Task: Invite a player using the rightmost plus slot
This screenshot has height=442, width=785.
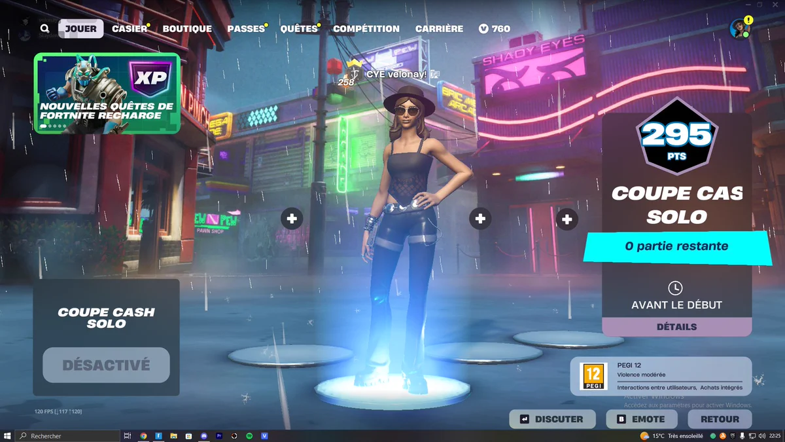Action: click(567, 219)
